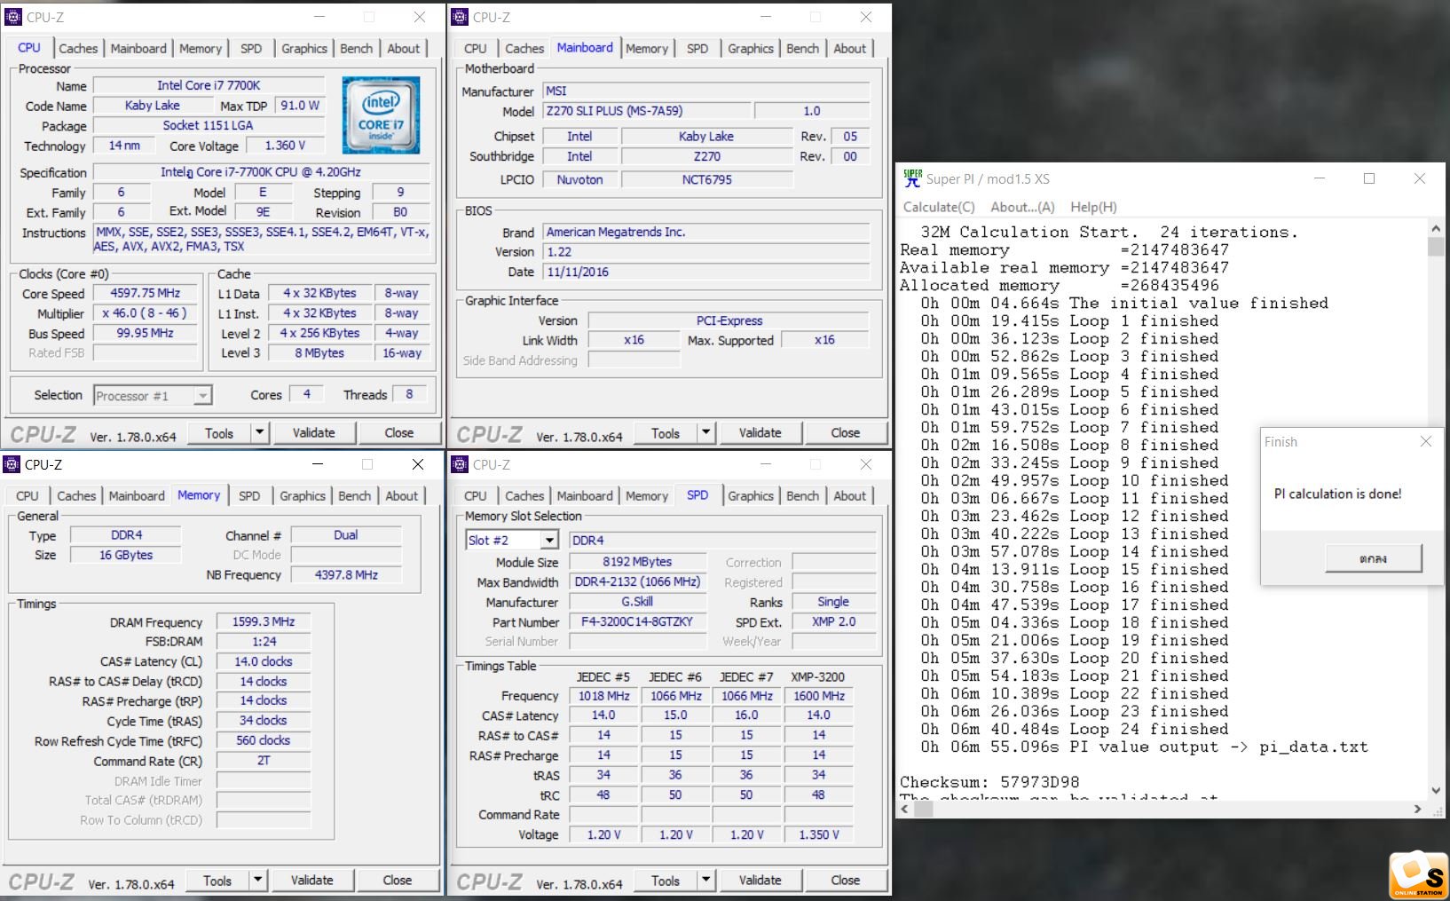Switch to Caches tab in CPU window

78,49
